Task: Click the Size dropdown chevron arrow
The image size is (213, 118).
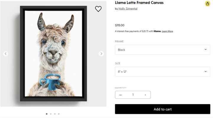Action: click(206, 72)
